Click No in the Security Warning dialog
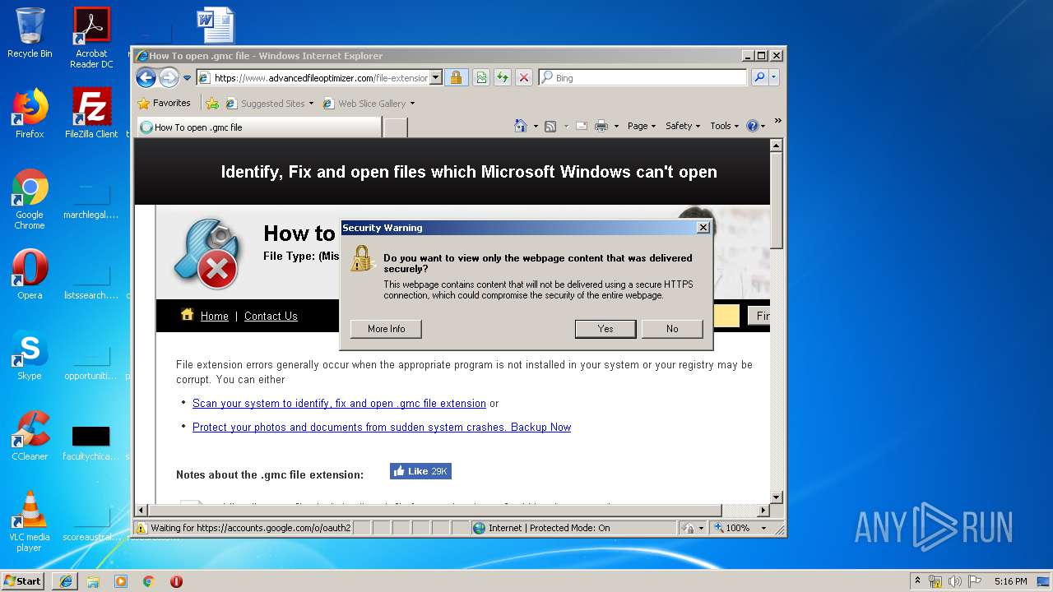The width and height of the screenshot is (1053, 592). pos(672,329)
